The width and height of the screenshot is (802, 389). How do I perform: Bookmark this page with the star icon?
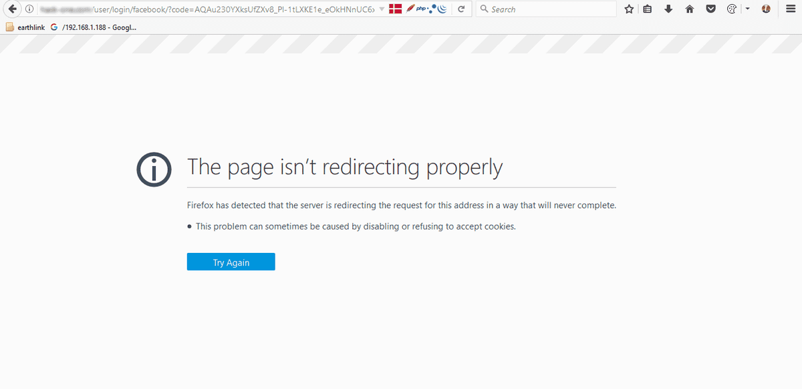coord(629,9)
